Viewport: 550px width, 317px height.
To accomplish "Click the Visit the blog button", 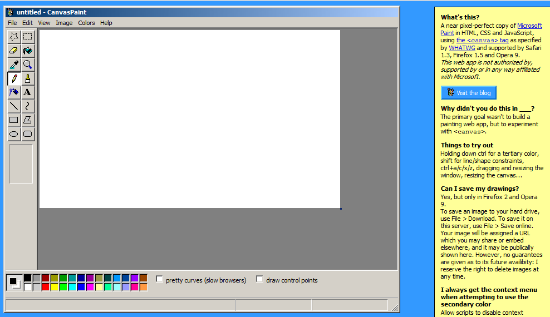I will [x=469, y=93].
